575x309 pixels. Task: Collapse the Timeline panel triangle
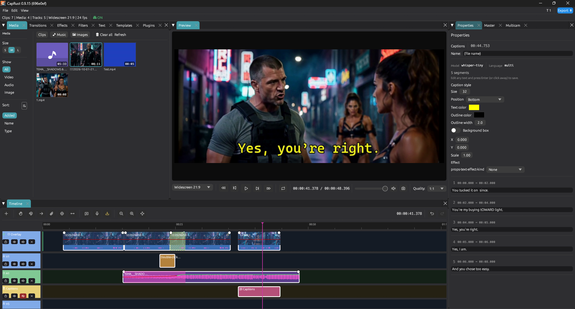coord(3,203)
